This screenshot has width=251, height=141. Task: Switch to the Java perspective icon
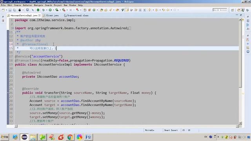point(238,10)
